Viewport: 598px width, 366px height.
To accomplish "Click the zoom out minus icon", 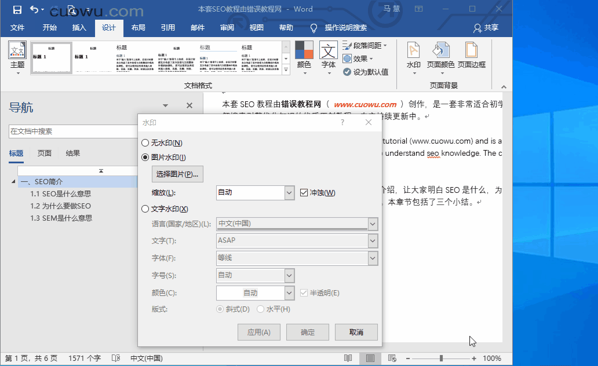I will coord(408,358).
